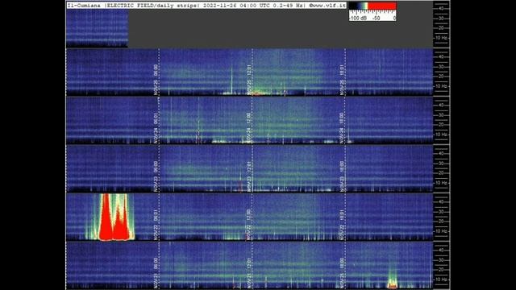Click the Nov 24 06:01 time marker

(x=156, y=128)
